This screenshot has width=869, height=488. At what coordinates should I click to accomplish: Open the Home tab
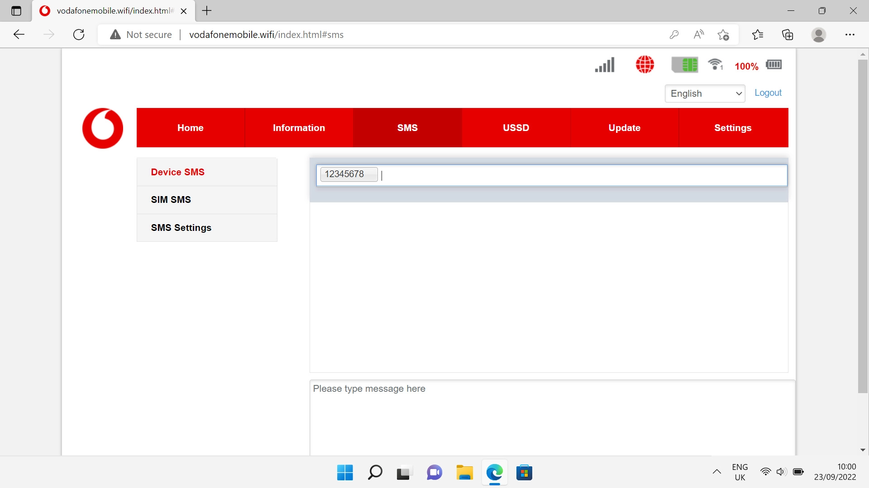(191, 128)
